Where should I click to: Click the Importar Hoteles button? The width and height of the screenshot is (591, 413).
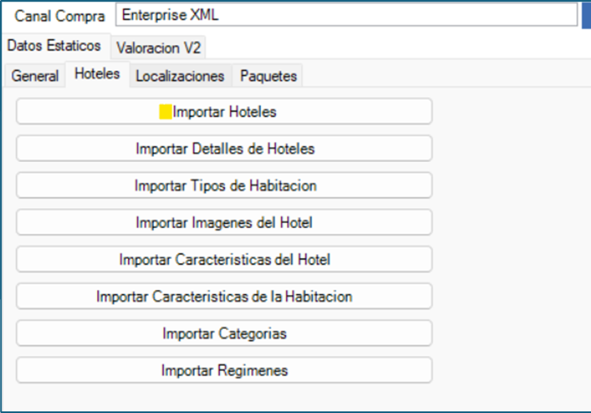tap(224, 112)
